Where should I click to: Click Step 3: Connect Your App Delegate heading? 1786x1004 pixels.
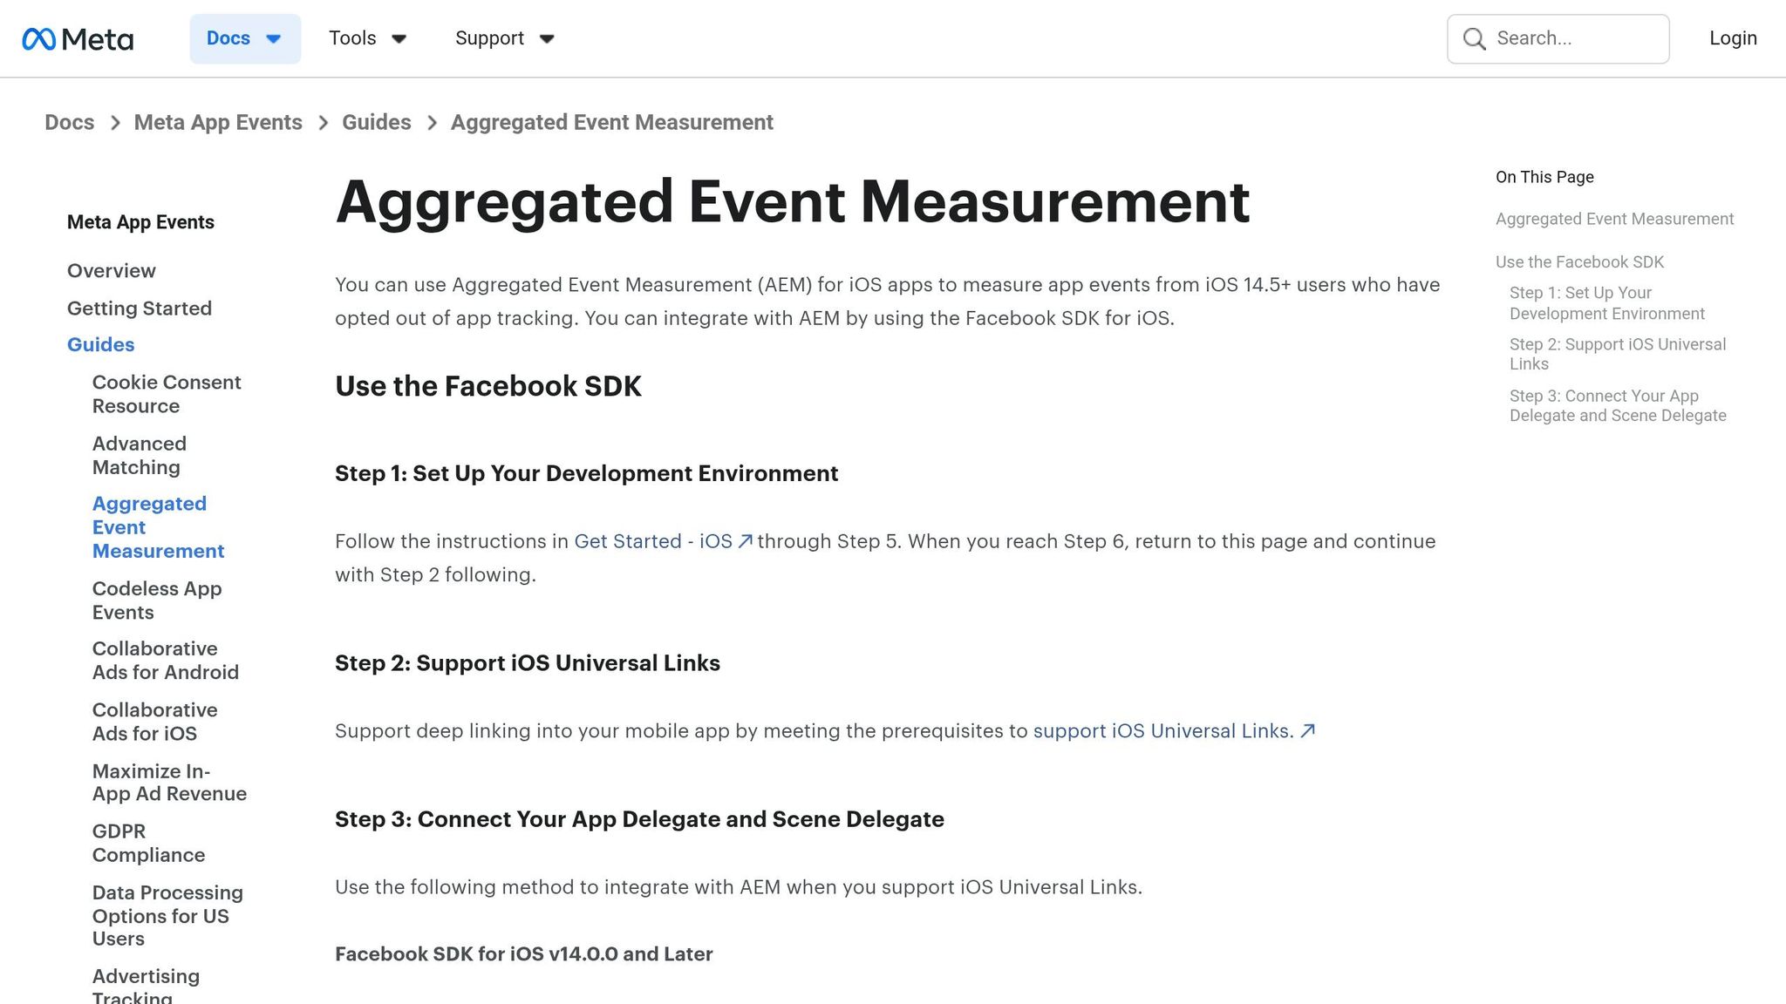coord(639,819)
